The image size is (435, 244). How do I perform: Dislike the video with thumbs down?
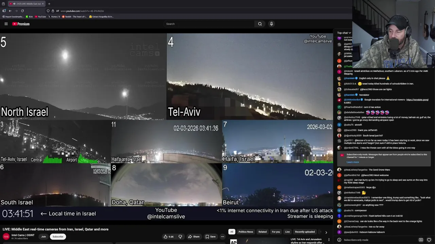[x=180, y=237]
